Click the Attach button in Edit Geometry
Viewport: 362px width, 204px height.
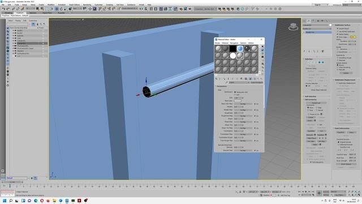(310, 121)
